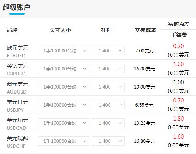Screen dimensions: 196x154
Task: Select the 美元瑞郎 USDCHF symbol
Action: [x=17, y=142]
